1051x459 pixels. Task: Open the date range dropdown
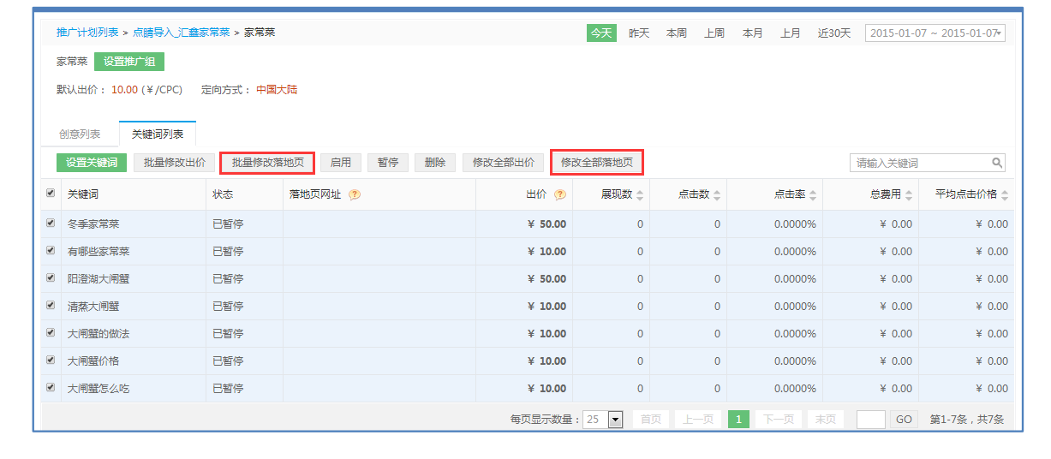(x=935, y=33)
